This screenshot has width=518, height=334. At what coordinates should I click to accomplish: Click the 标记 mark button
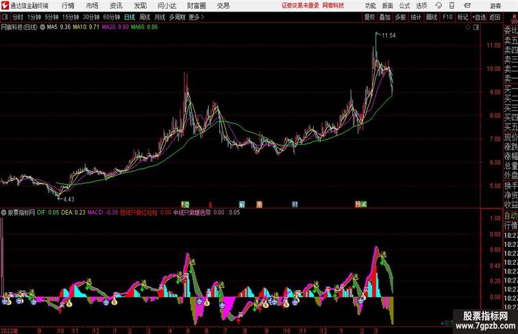click(x=463, y=17)
